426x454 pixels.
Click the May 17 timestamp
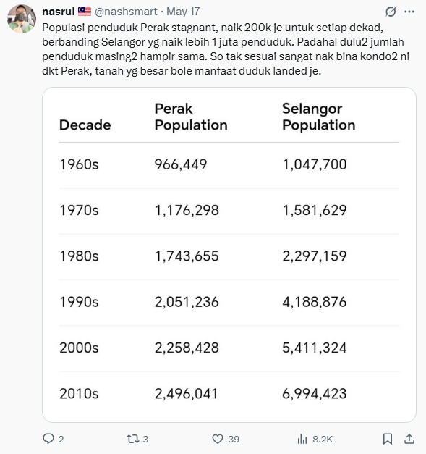[x=183, y=12]
